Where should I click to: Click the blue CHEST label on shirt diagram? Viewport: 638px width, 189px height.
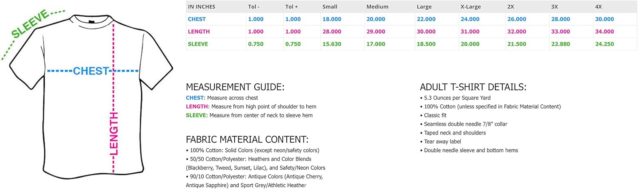[91, 71]
